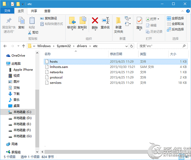Click the red Delete (删除) icon
Viewport: 191px width, 160px height.
[95, 20]
